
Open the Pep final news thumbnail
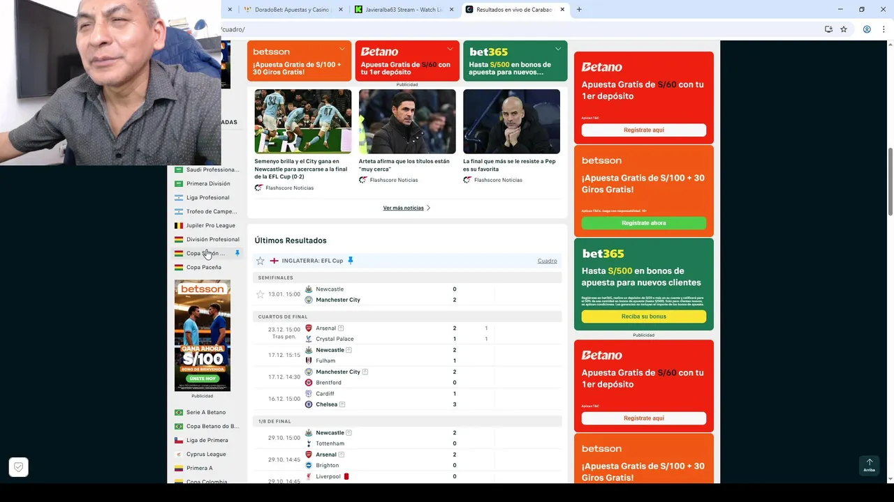511,121
